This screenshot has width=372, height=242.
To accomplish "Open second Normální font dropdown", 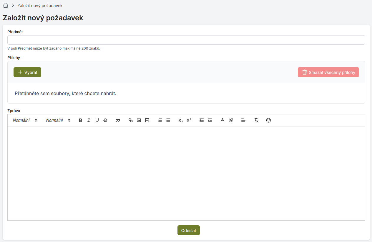I will [x=58, y=120].
